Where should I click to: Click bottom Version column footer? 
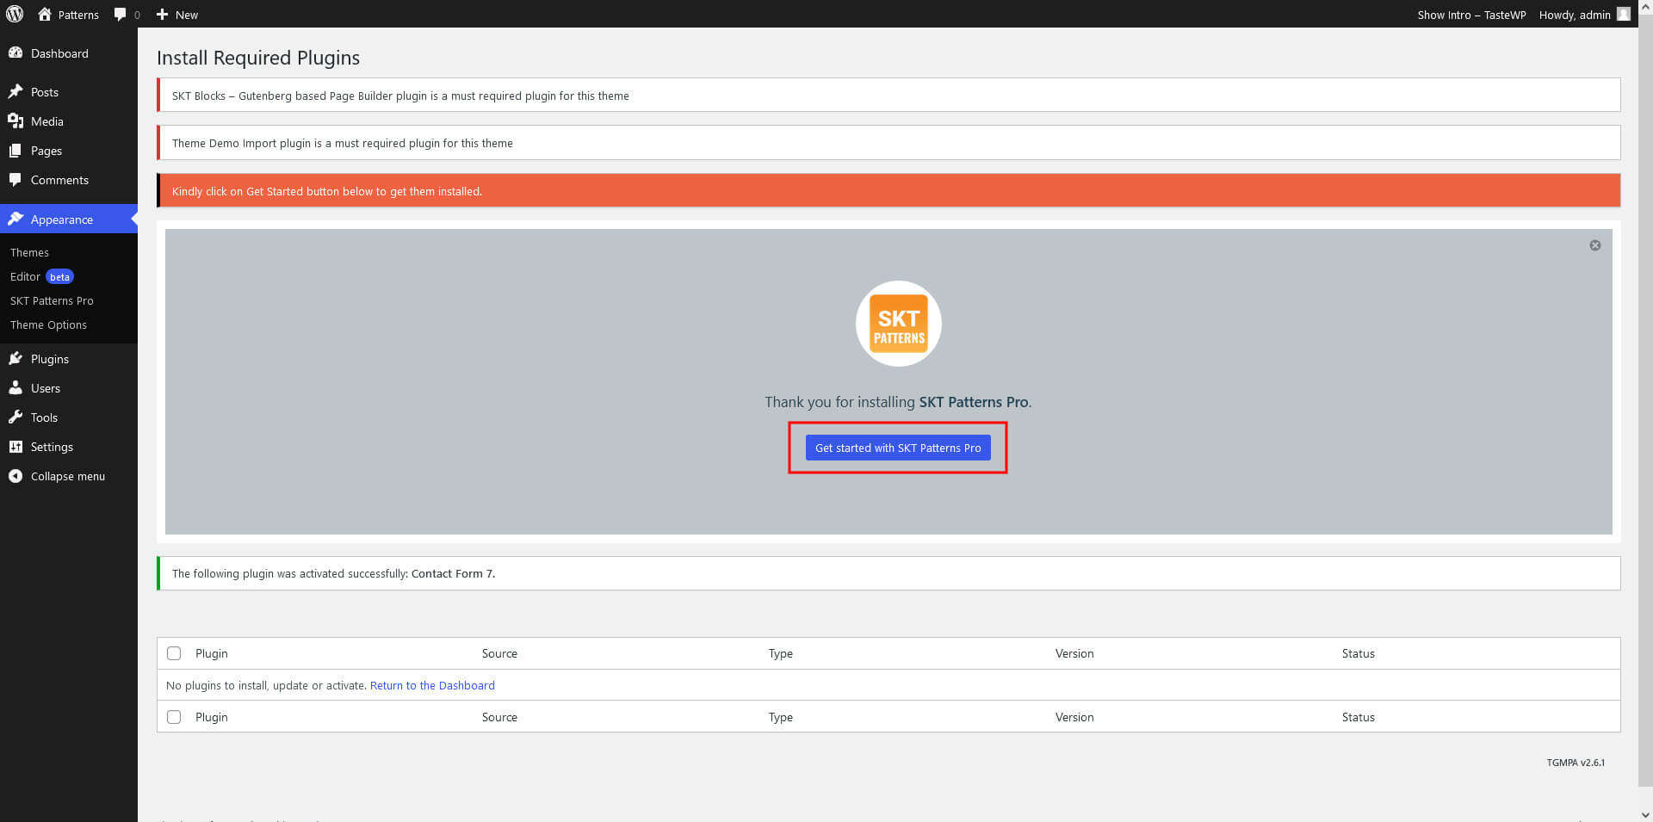(1074, 717)
